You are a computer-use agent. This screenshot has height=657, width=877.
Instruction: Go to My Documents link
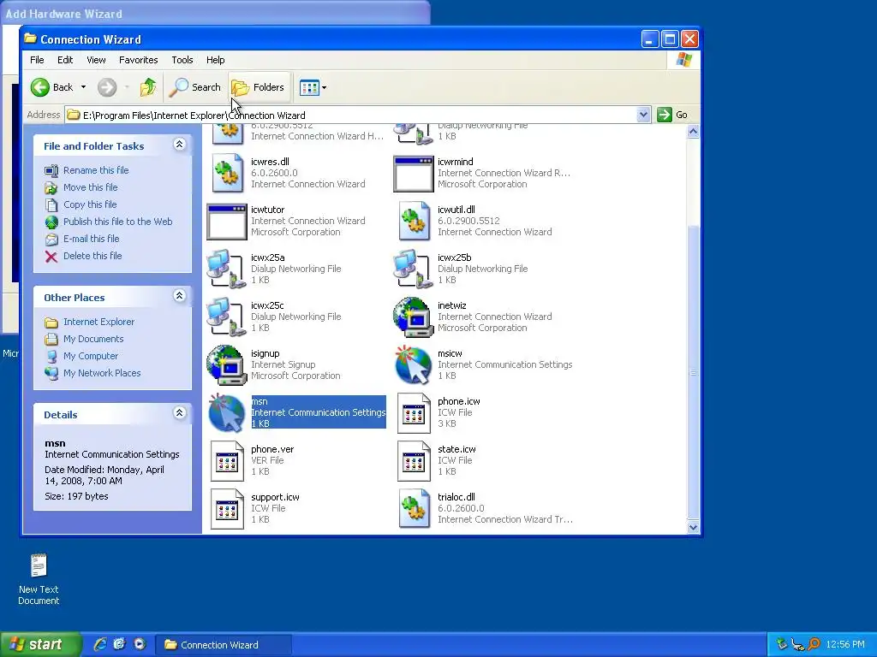(92, 339)
